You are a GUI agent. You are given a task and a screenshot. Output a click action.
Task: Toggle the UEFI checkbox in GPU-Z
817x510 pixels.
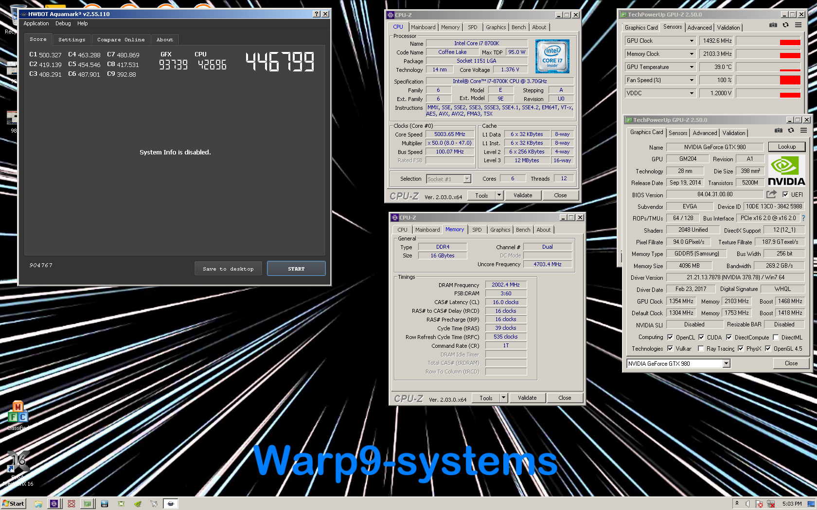[x=785, y=194]
